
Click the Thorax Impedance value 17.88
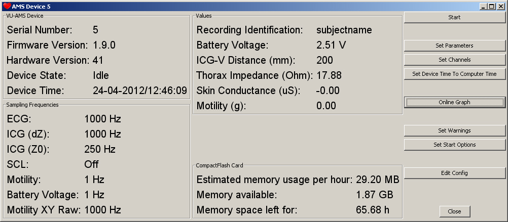(x=329, y=76)
